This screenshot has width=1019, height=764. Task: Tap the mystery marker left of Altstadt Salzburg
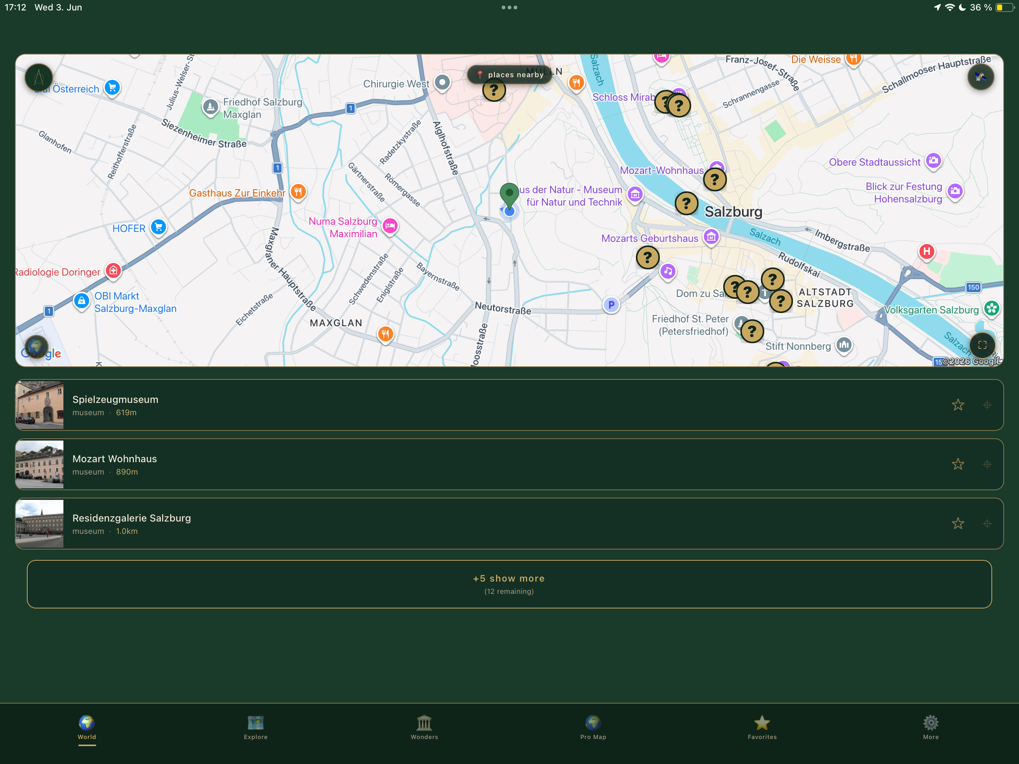point(780,301)
